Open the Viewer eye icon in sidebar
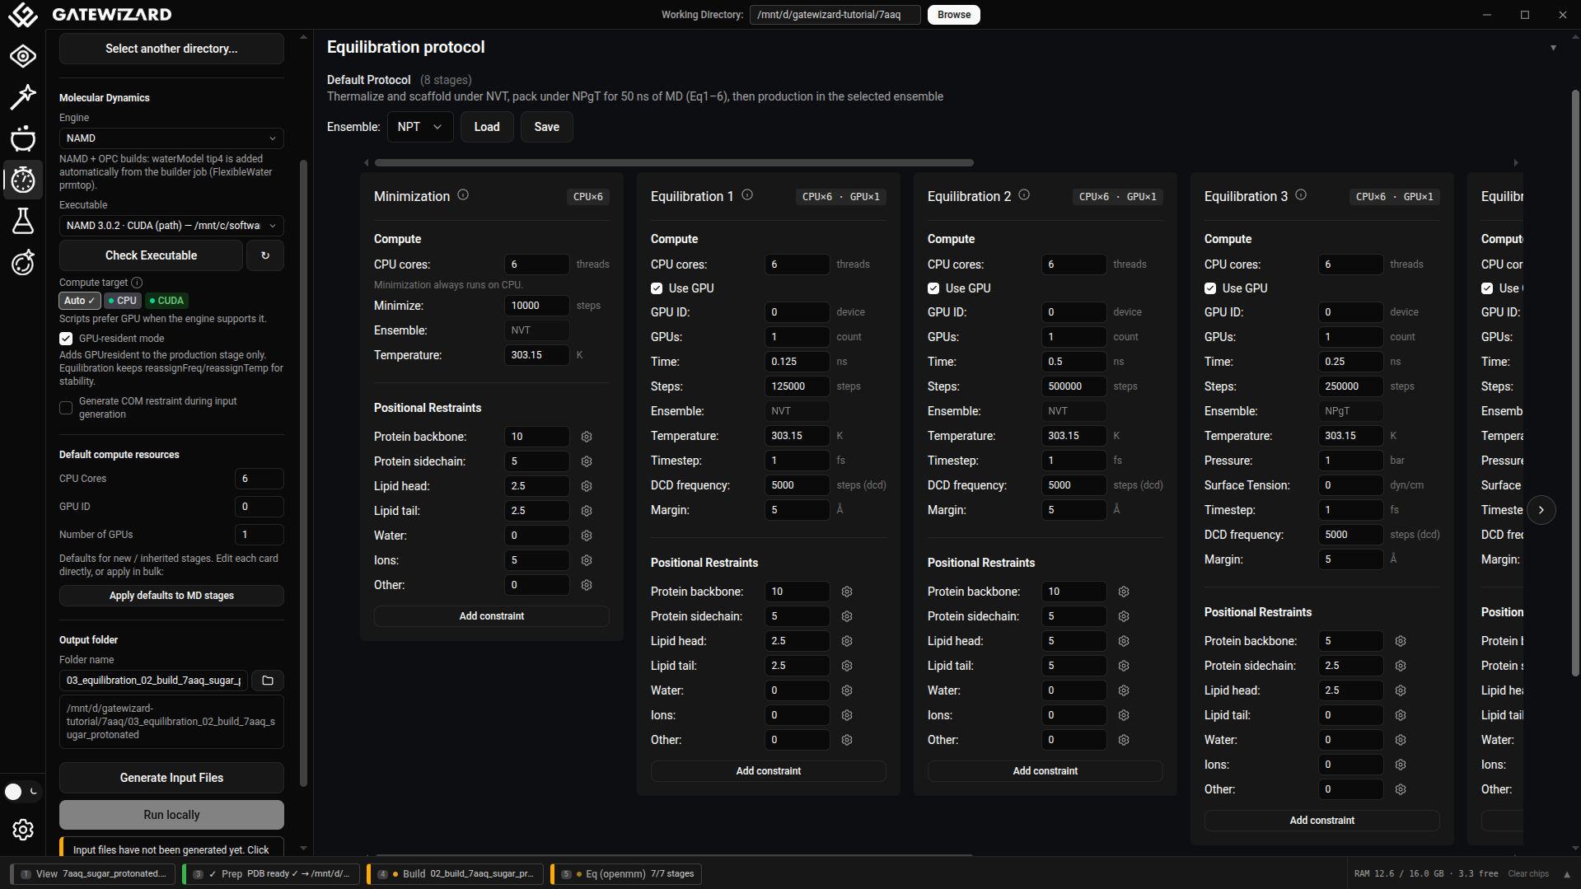Image resolution: width=1581 pixels, height=889 pixels. 23,56
